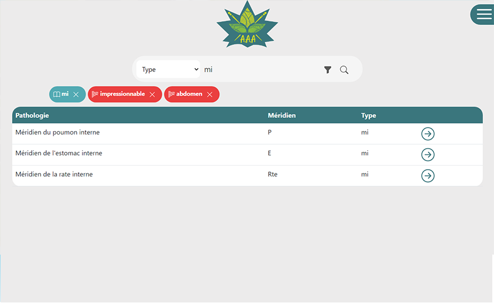Screen dimensions: 494x303
Task: Click the Type column header in table
Action: click(x=368, y=116)
